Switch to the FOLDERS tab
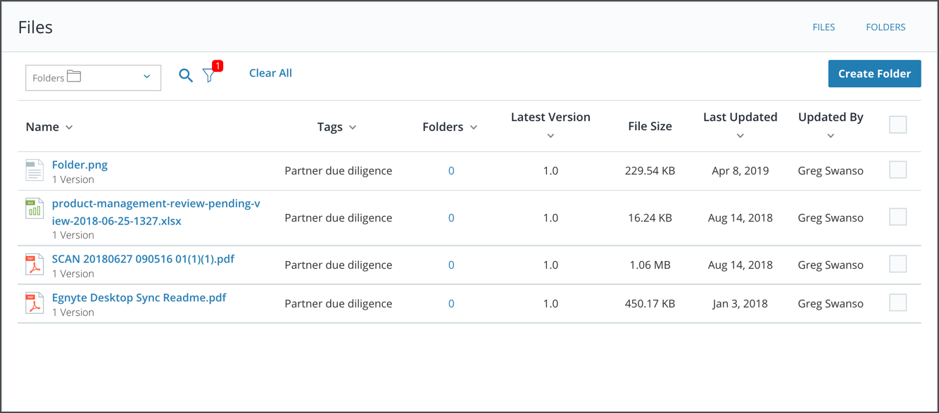Screen dimensions: 939x413 tap(886, 27)
